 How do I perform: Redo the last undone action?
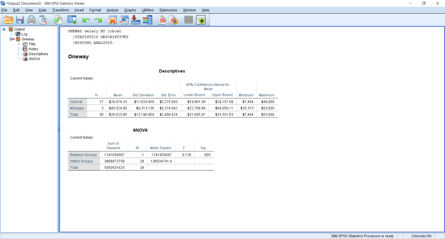point(97,20)
